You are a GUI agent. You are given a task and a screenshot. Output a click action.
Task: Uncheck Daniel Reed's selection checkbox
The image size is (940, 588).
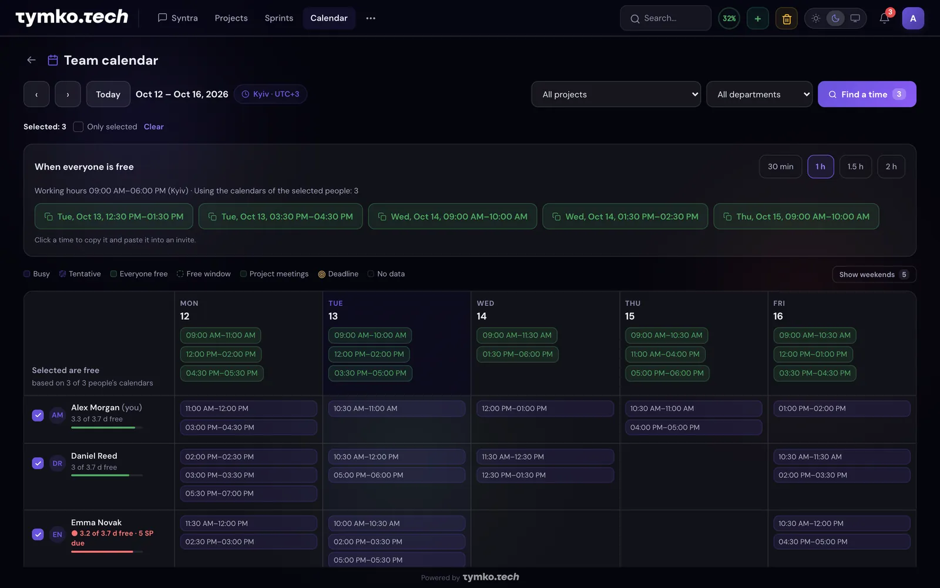tap(38, 463)
